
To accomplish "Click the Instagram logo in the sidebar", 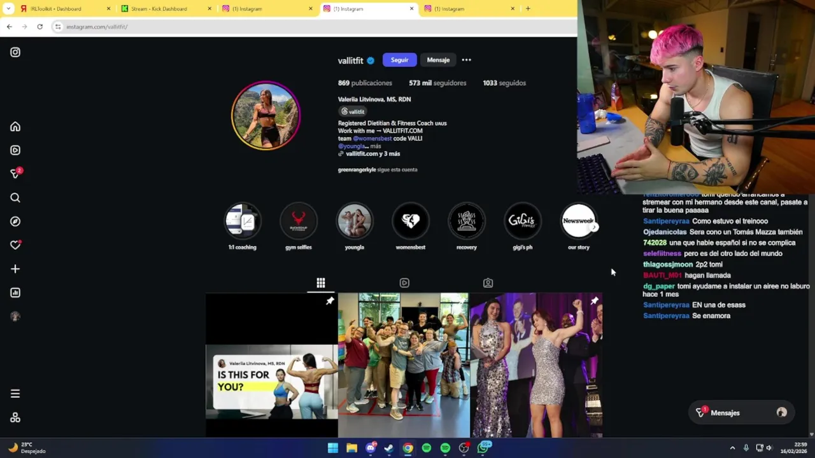I will (15, 52).
